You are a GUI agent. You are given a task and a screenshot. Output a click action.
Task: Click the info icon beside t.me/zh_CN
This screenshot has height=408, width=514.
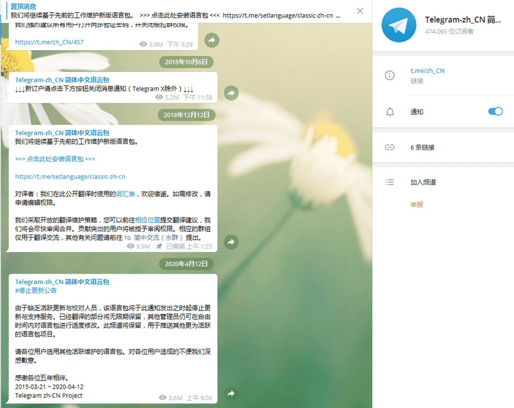390,75
